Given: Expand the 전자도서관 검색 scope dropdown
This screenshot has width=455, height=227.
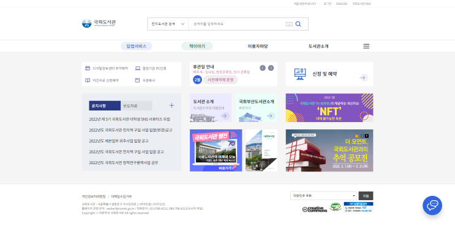Looking at the screenshot, I should [x=168, y=24].
